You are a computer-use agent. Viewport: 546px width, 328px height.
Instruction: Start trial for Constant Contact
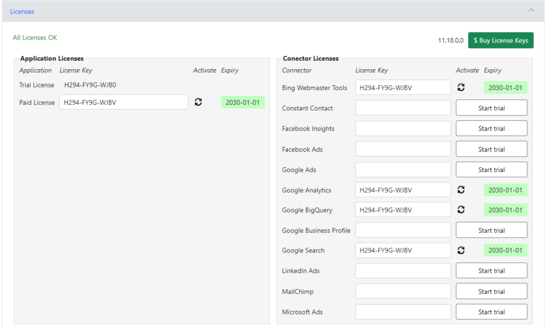491,108
